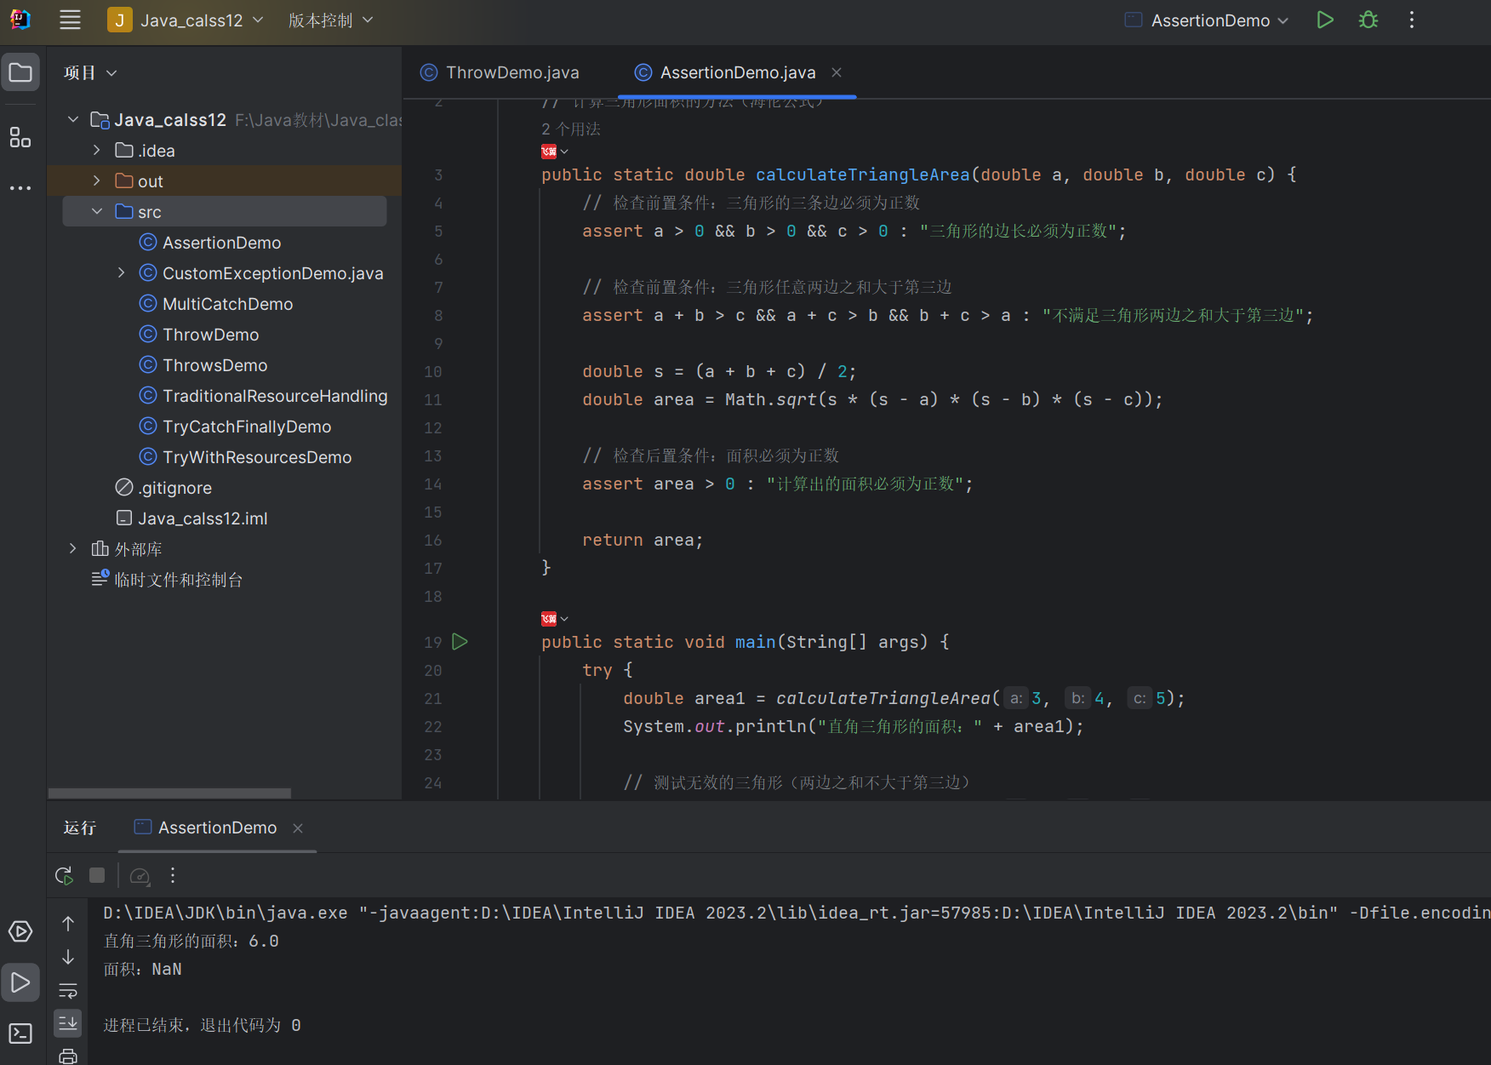Toggle soft-wrap in console output
1491x1065 pixels.
(68, 990)
